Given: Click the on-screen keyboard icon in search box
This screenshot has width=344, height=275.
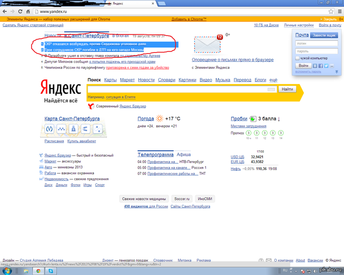Looking at the screenshot, I should tap(271, 89).
